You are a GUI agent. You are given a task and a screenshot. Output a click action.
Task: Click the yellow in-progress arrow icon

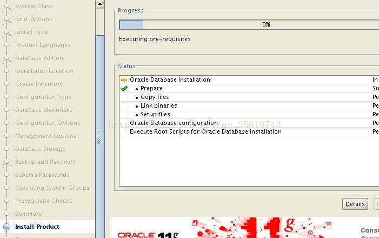point(124,80)
